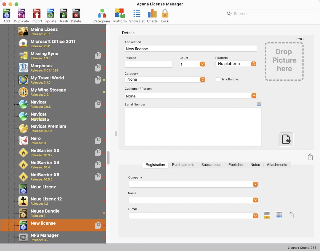The image size is (320, 251).
Task: Open the Attachments tab
Action: coord(277,165)
